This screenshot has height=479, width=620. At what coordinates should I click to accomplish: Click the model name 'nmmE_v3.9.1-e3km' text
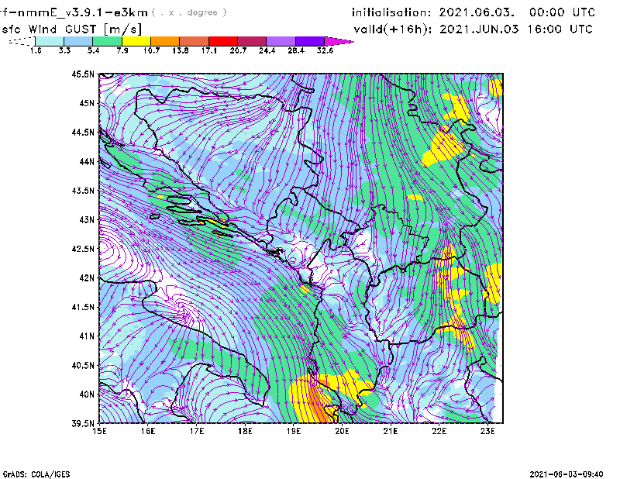click(83, 12)
